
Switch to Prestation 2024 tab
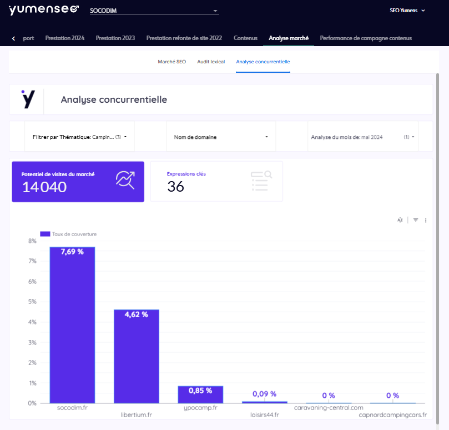(x=65, y=38)
